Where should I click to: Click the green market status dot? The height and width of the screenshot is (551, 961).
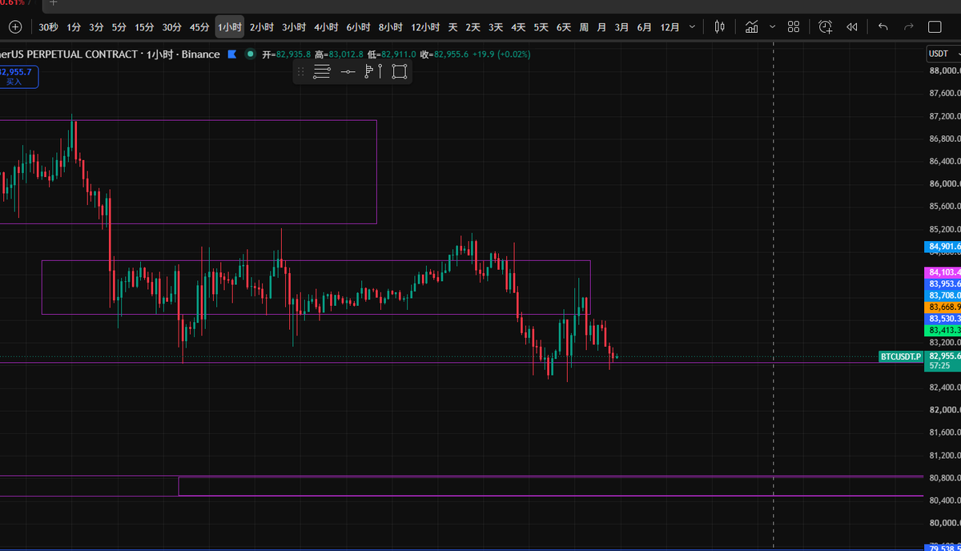click(251, 54)
